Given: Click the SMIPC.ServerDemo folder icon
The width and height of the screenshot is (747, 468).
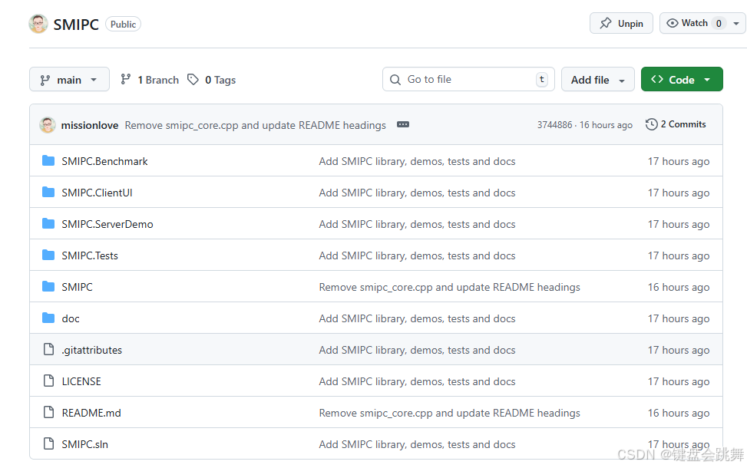Looking at the screenshot, I should tap(48, 224).
